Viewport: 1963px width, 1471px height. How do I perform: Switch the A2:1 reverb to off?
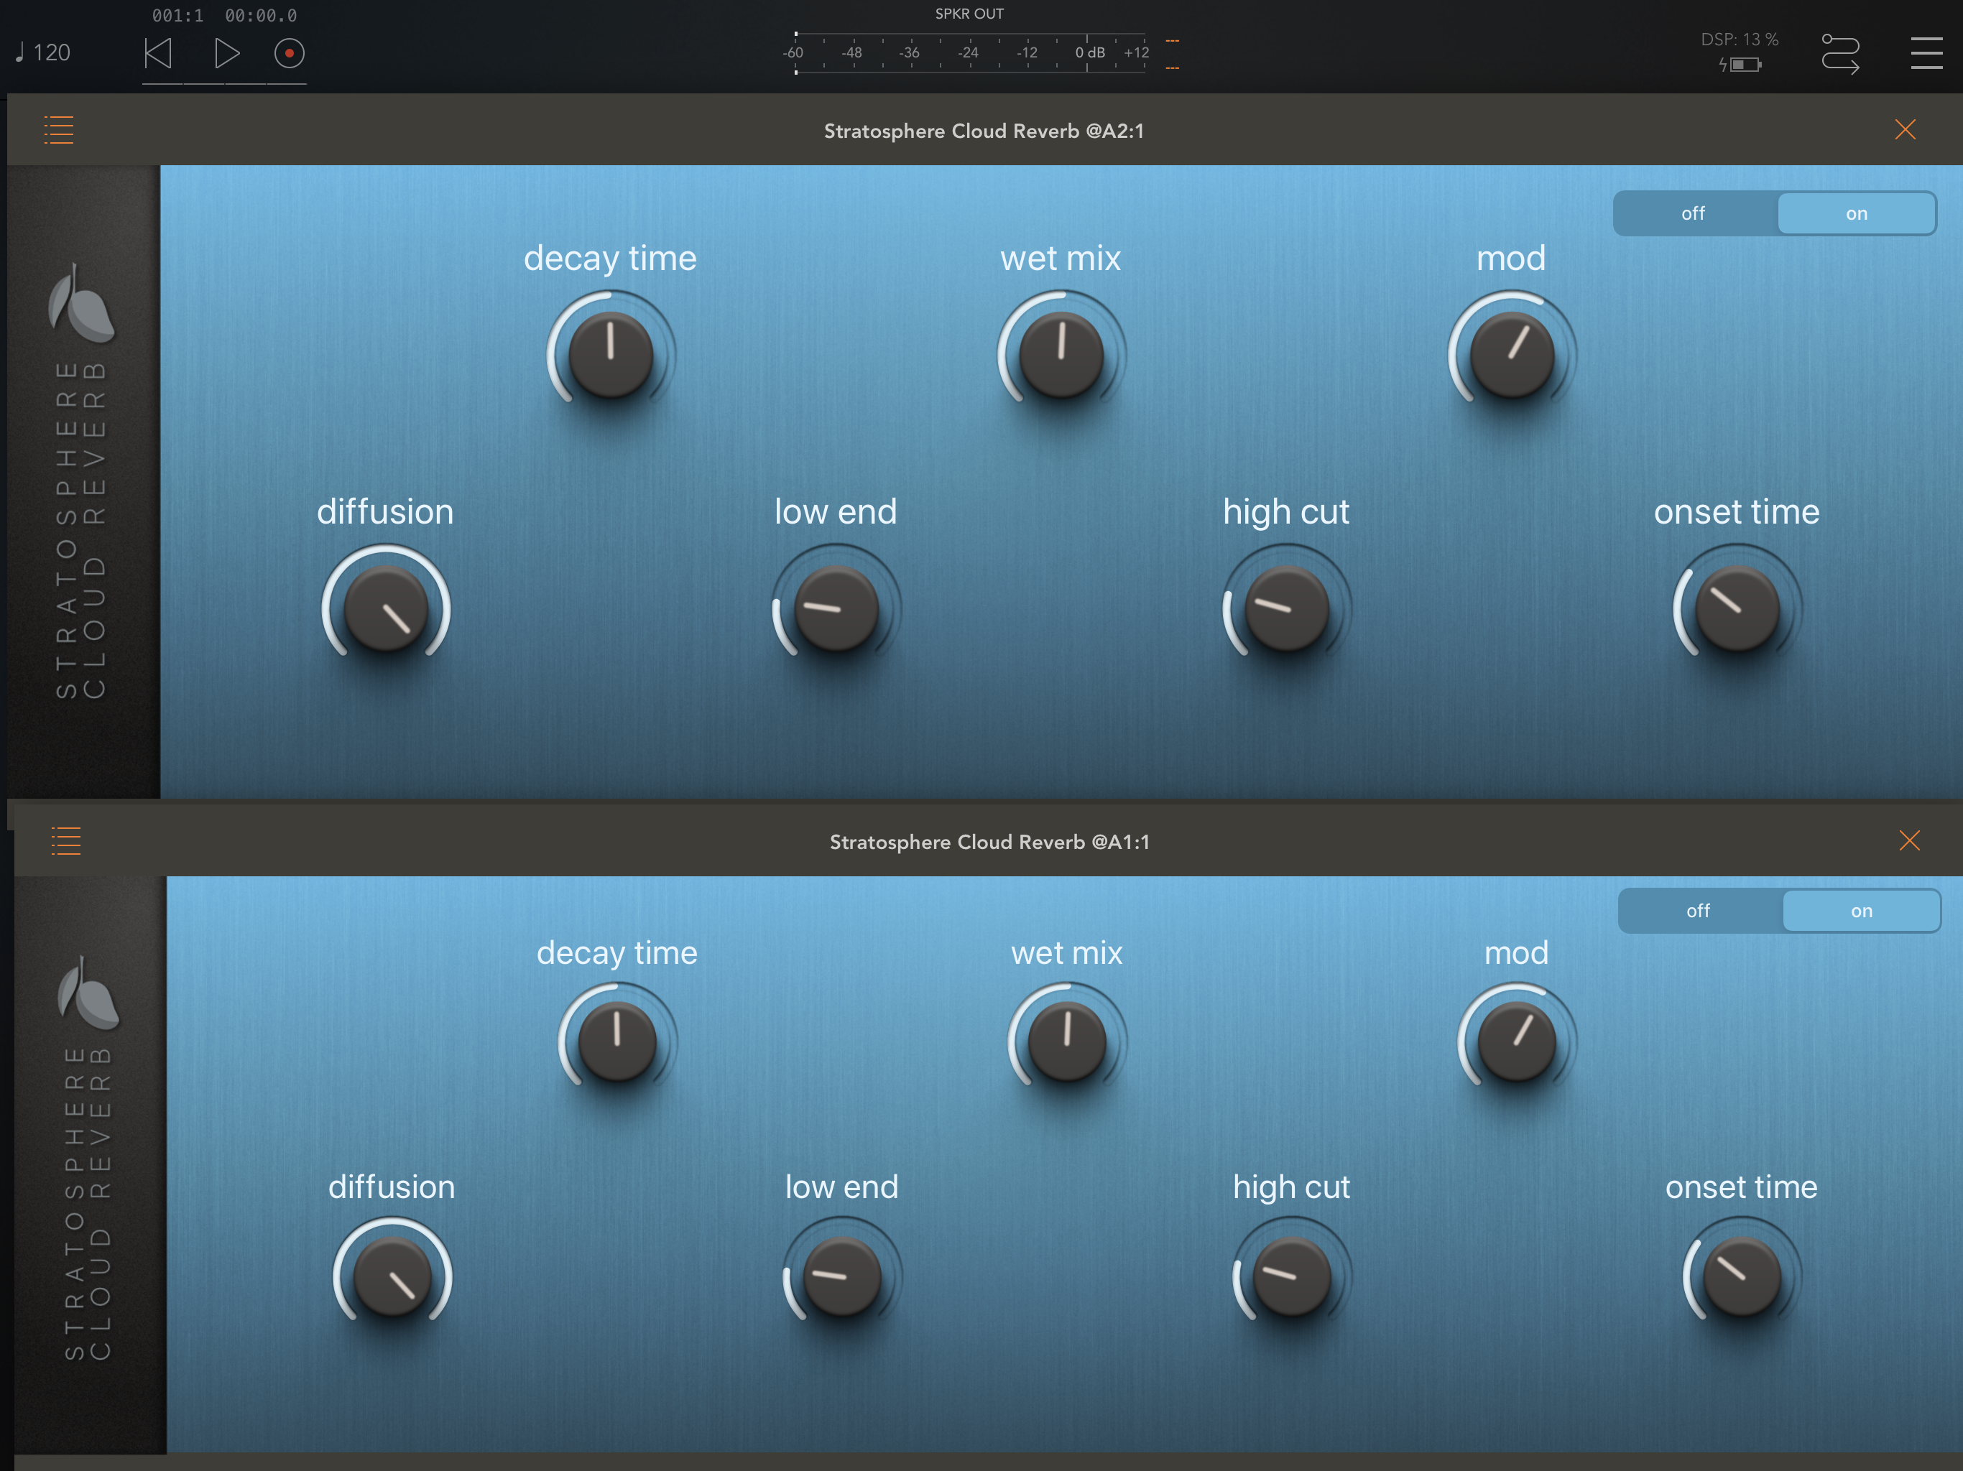(1694, 214)
